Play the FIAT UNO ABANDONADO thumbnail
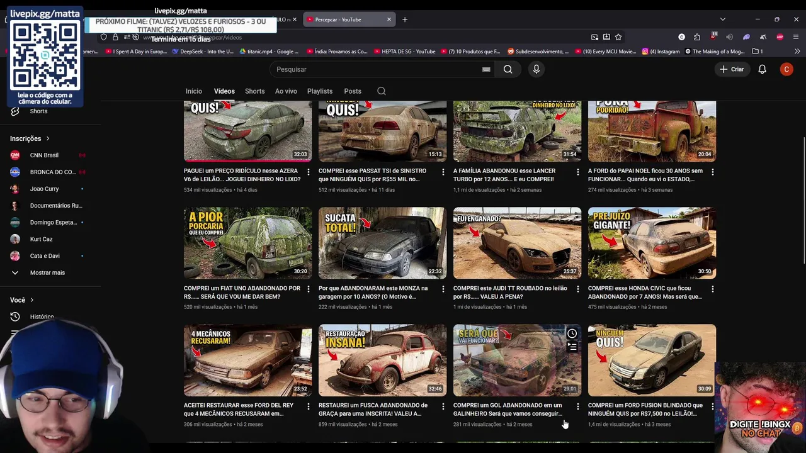806x453 pixels. click(x=247, y=243)
